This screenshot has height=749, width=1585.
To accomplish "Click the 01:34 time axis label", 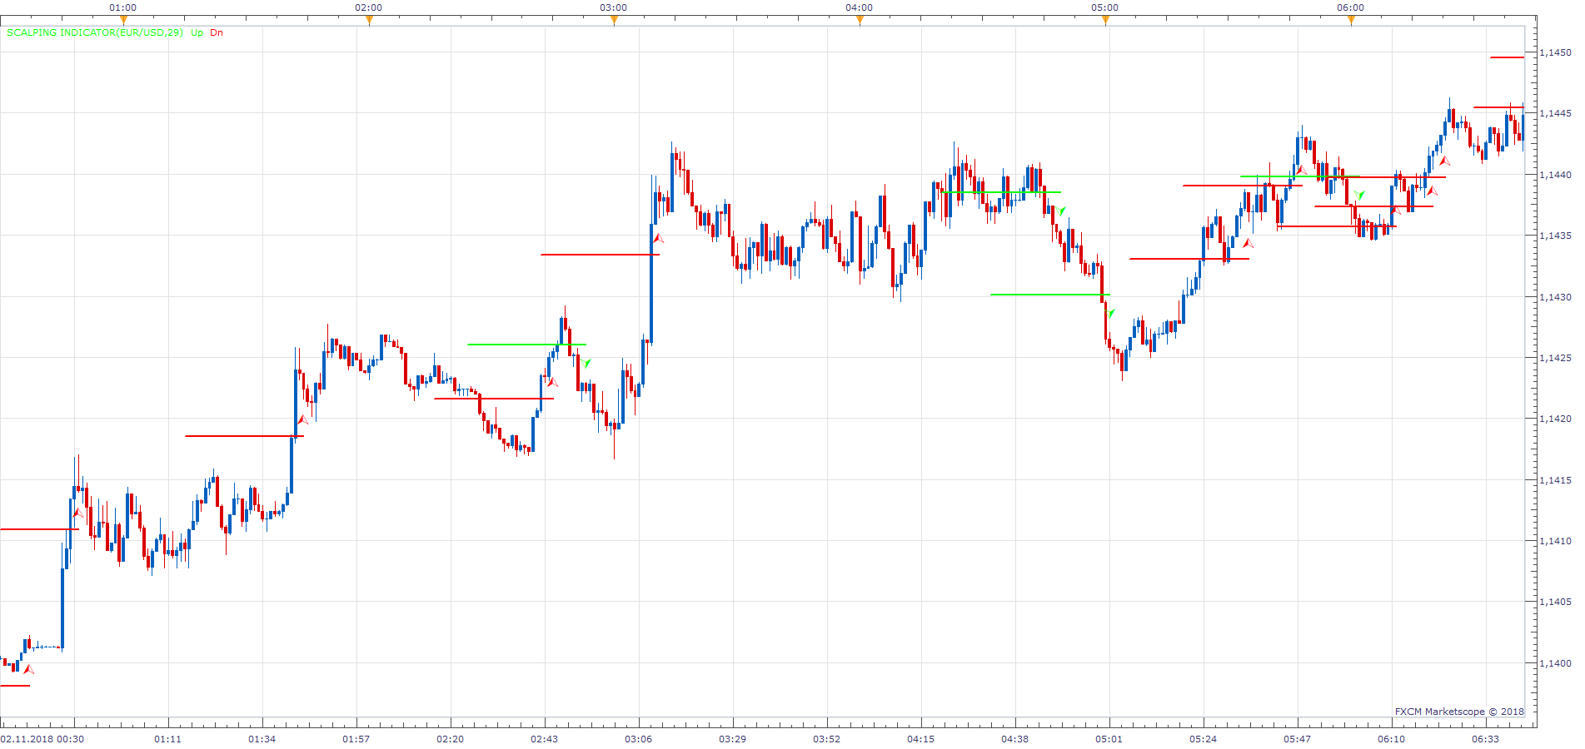I will pyautogui.click(x=262, y=739).
